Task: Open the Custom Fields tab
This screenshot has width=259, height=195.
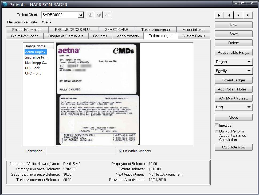Action: (x=194, y=36)
